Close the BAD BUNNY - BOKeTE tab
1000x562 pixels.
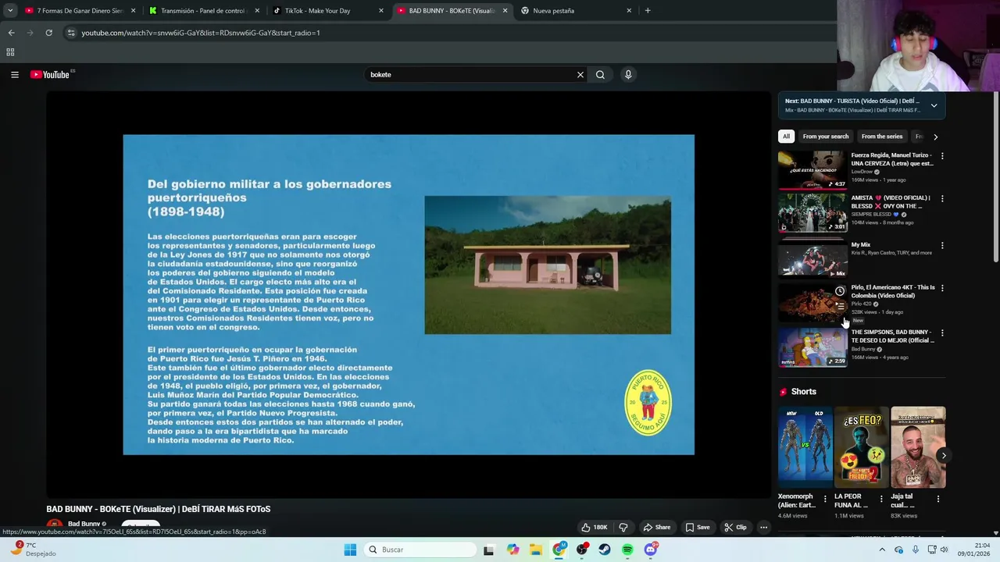505,11
